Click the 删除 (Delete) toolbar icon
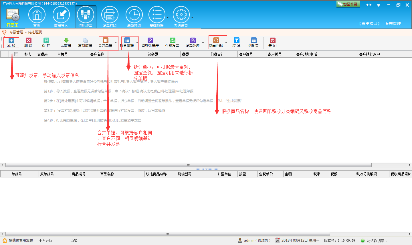The image size is (412, 245). 28,42
